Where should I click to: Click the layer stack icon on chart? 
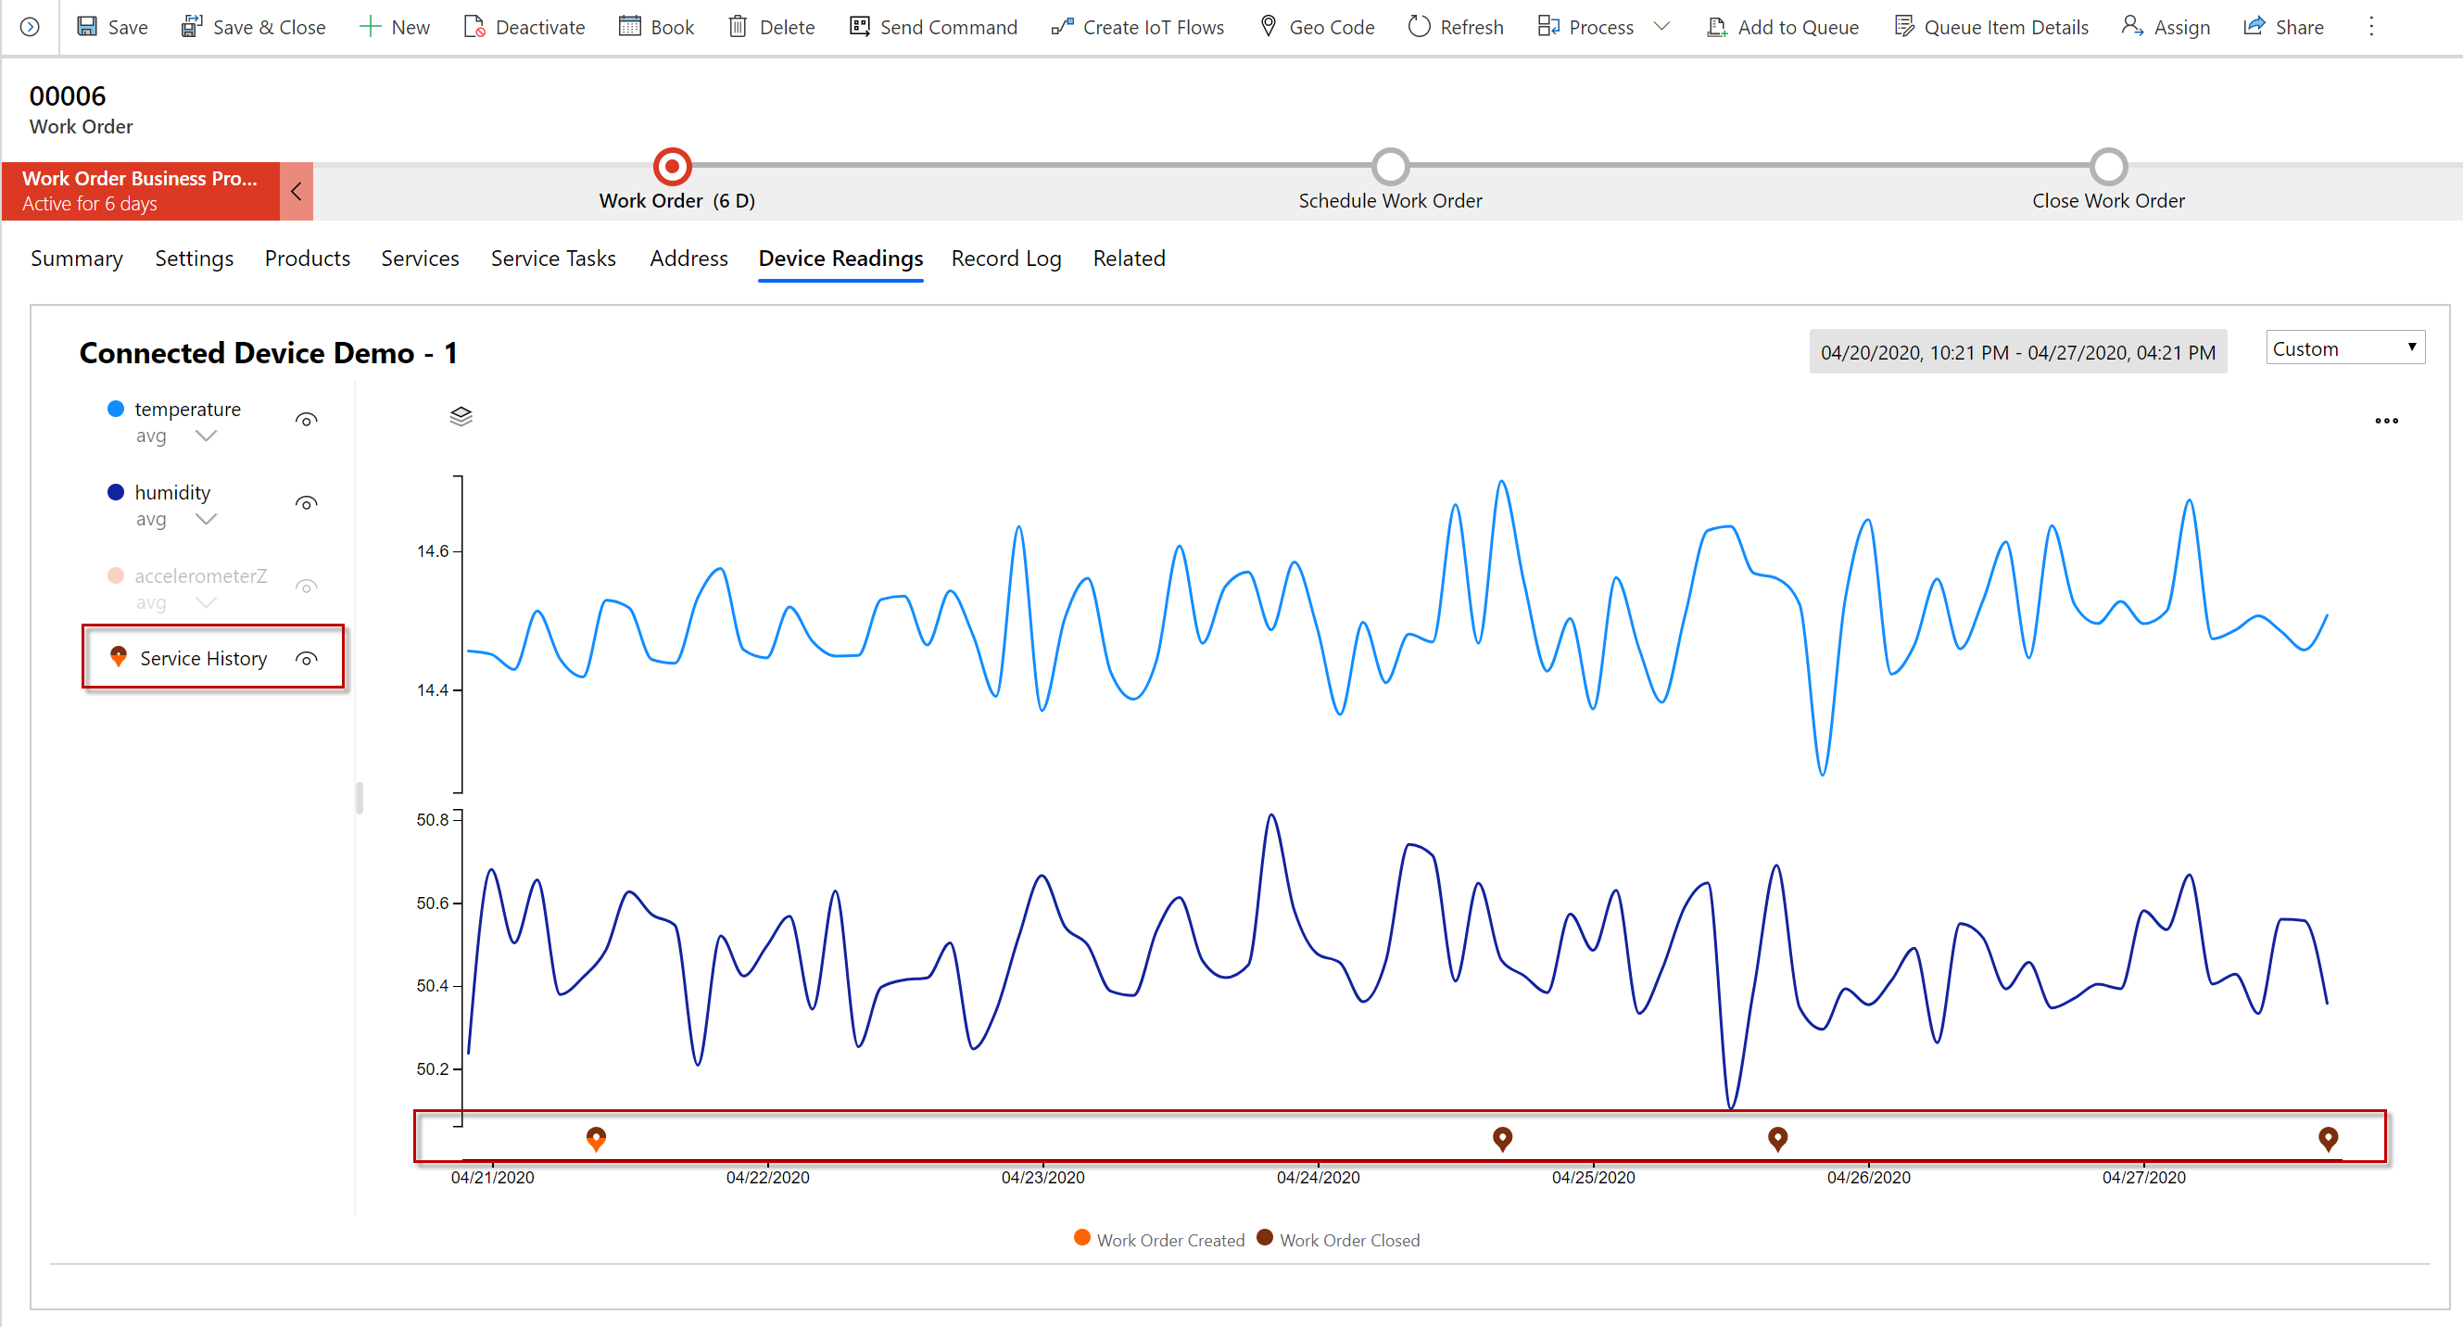[x=461, y=413]
